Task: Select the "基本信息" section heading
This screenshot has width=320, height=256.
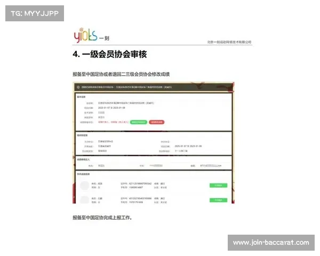Action: pyautogui.click(x=81, y=97)
